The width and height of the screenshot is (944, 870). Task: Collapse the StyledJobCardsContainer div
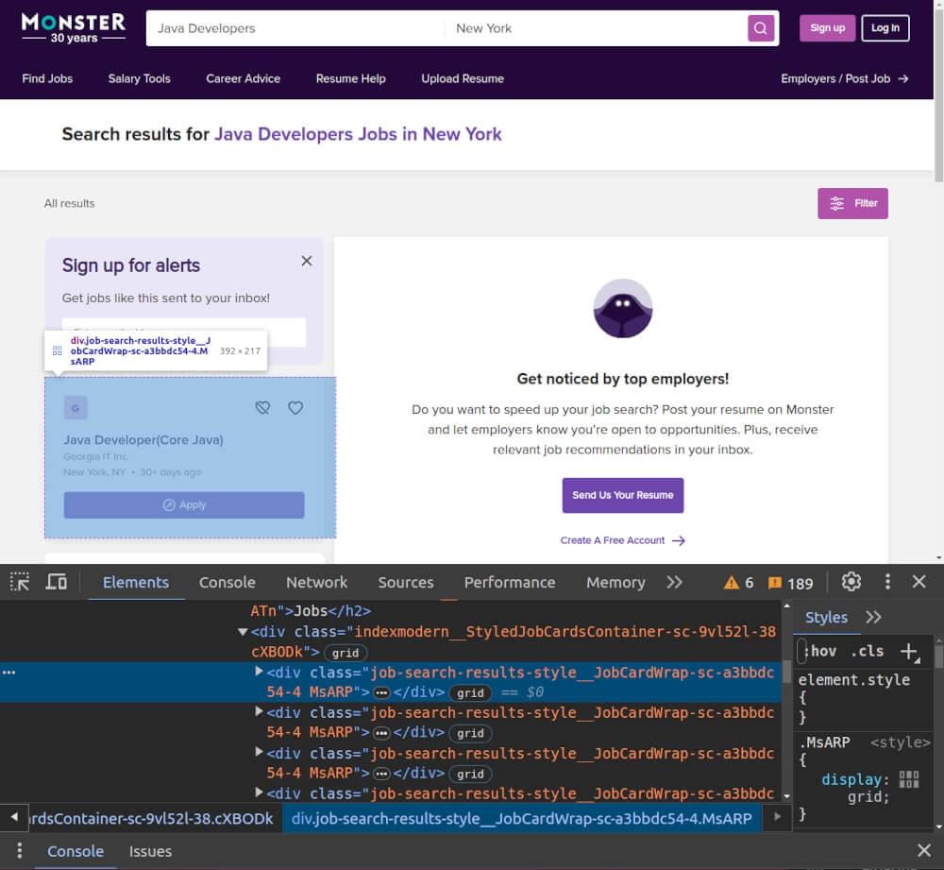(243, 631)
